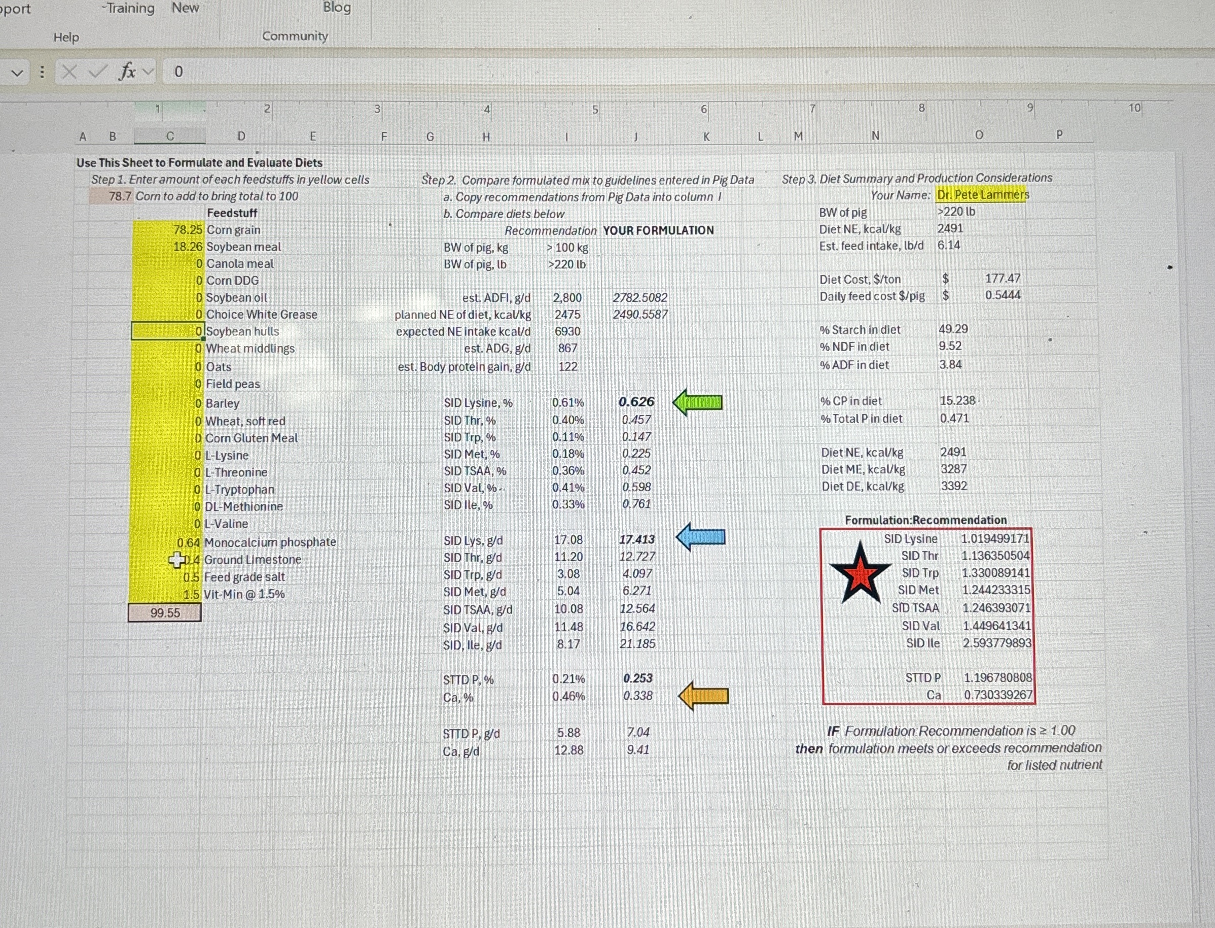Select column O header
The height and width of the screenshot is (928, 1215).
tap(979, 135)
